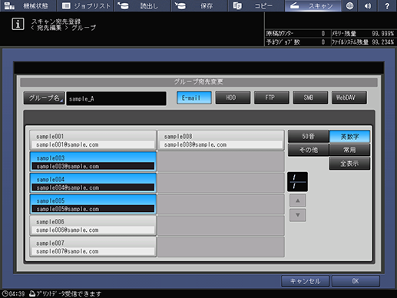Screen dimensions: 397x298
Task: Confirm with the OK button
Action: coord(356,281)
